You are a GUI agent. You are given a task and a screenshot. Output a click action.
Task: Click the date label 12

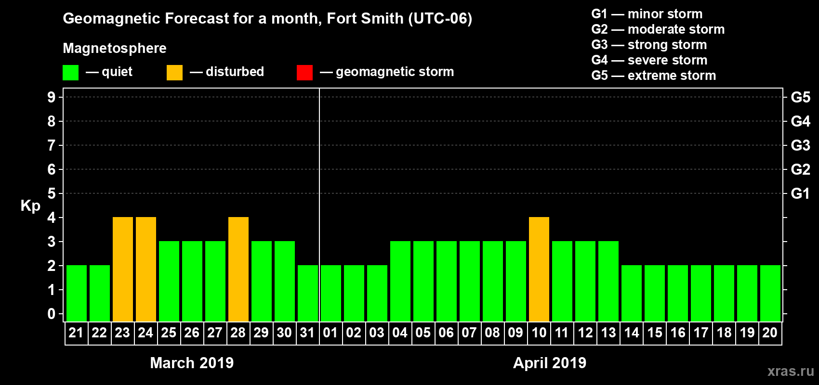click(x=585, y=333)
